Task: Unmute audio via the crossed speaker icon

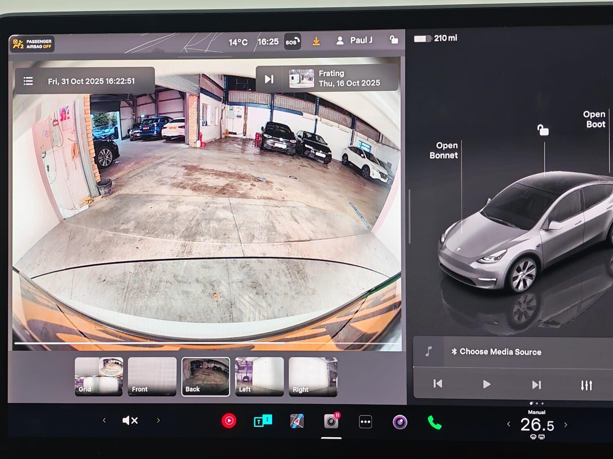Action: [131, 420]
